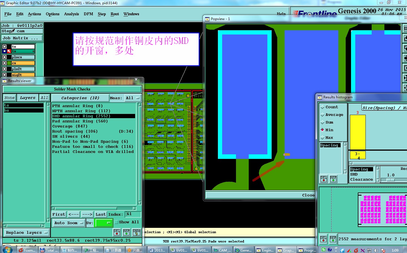Click the REF icon in Results viewer

pyautogui.click(x=126, y=232)
